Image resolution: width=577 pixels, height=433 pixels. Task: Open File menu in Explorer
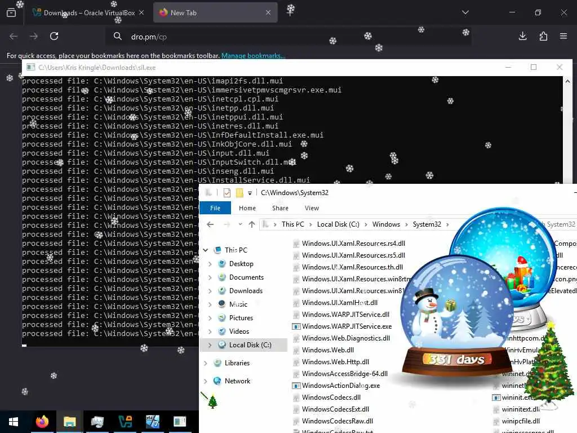215,208
